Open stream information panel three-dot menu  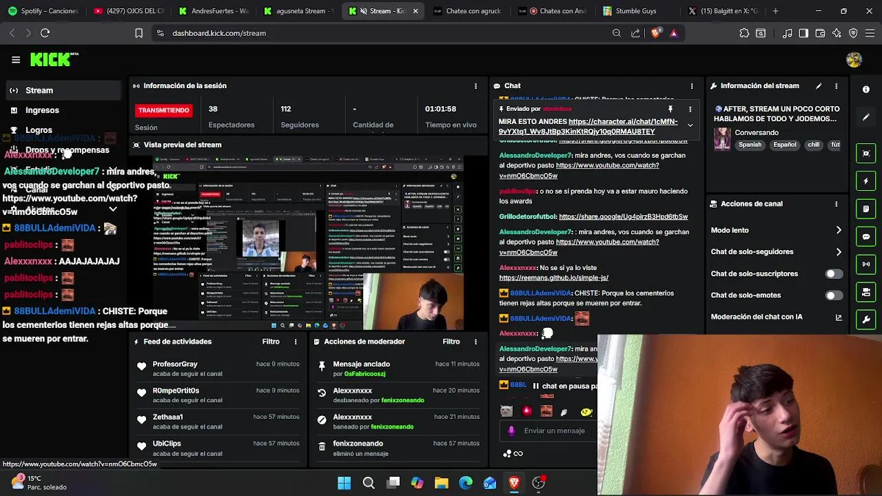837,86
